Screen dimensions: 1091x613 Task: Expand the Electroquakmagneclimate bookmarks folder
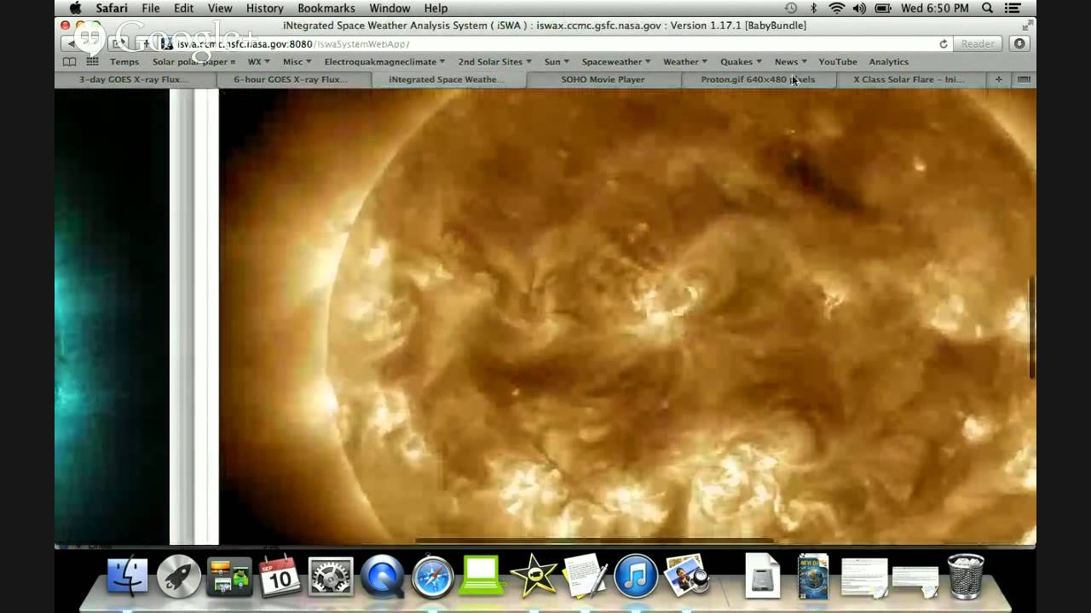pos(384,62)
